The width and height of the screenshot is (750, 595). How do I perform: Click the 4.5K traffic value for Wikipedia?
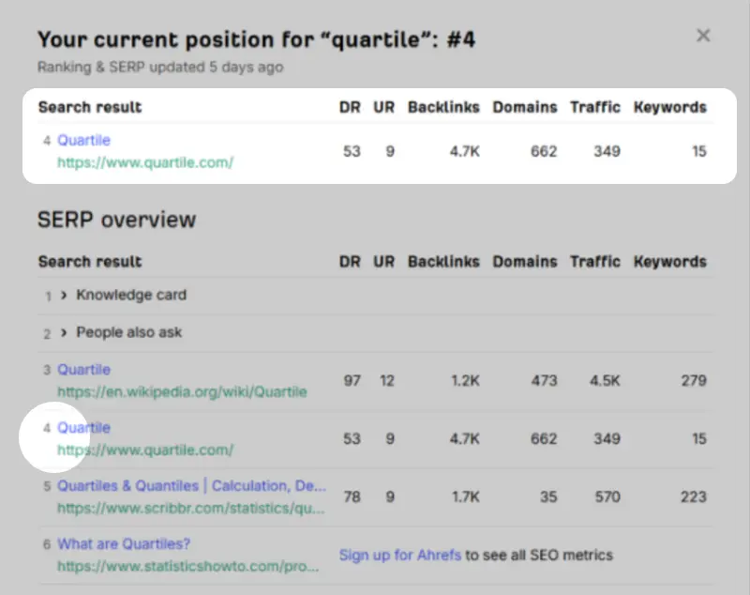tap(603, 381)
